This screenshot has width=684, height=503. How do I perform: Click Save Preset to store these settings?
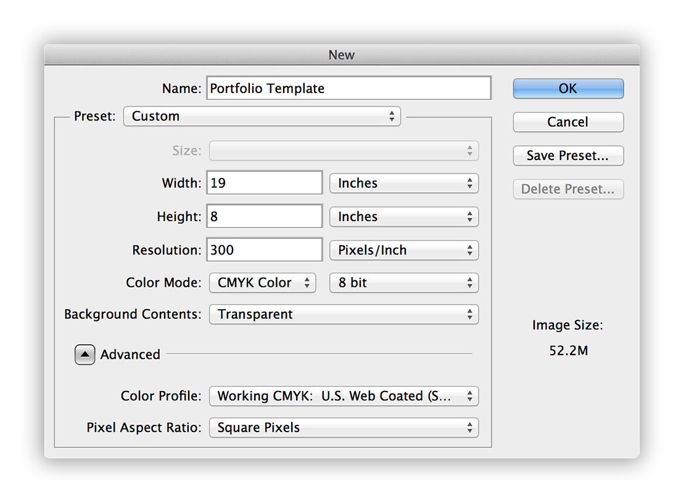pyautogui.click(x=567, y=155)
